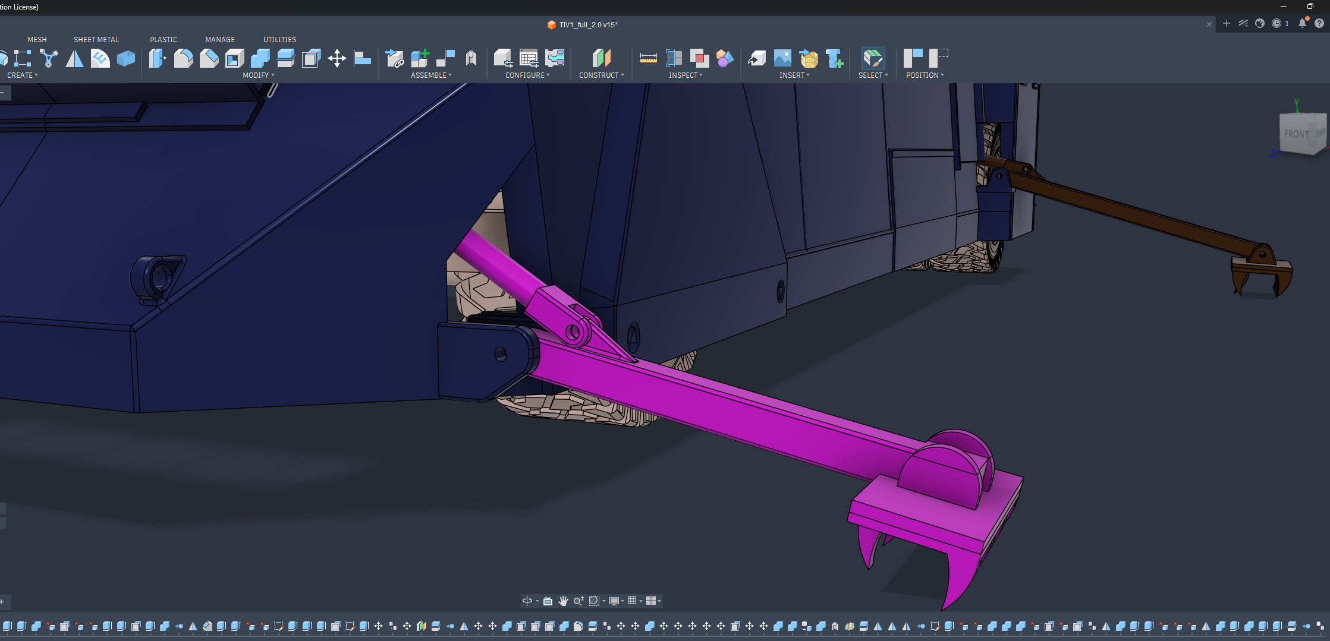This screenshot has width=1330, height=641.
Task: Expand the ASSEMBLE dropdown menu
Action: pos(431,75)
